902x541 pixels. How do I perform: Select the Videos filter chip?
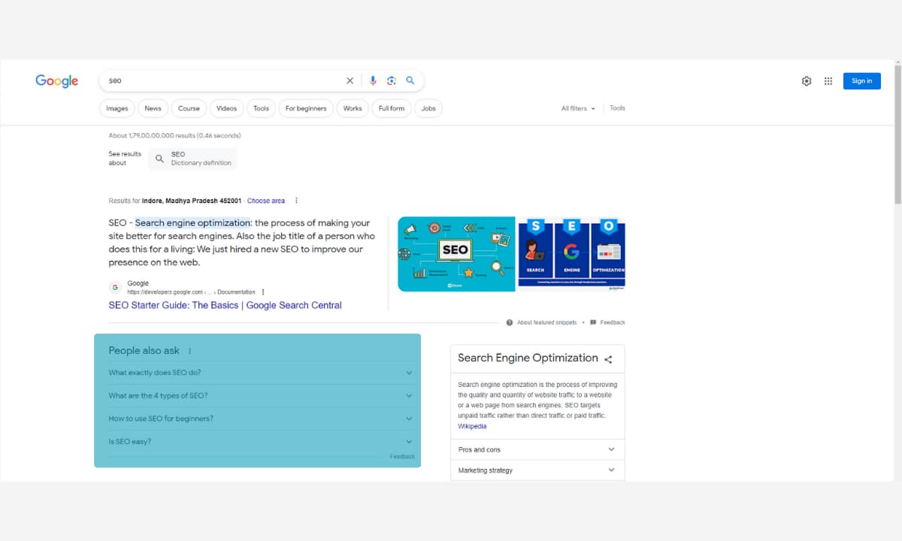pos(226,108)
